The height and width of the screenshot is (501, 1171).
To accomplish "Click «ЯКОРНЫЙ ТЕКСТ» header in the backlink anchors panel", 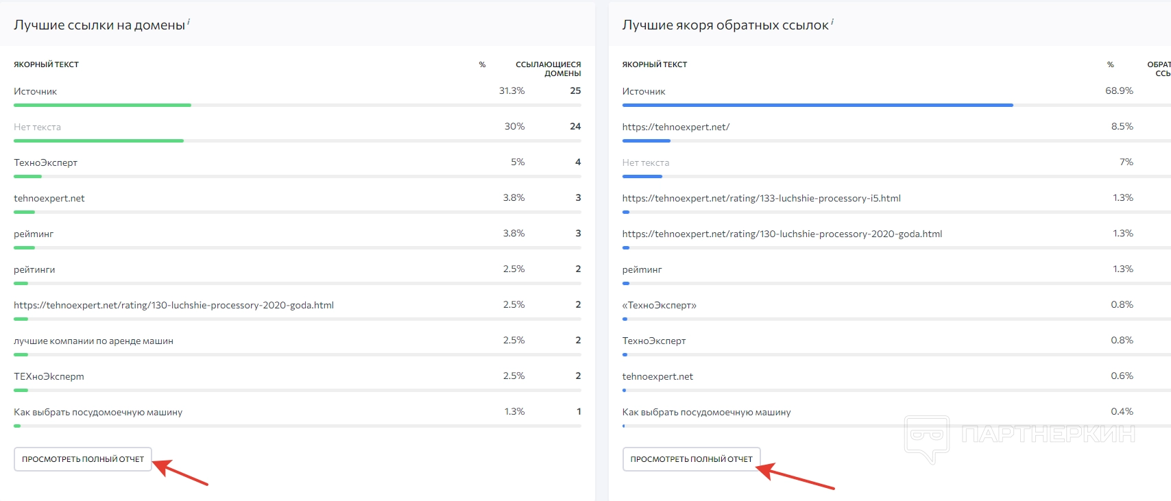I will pos(654,64).
